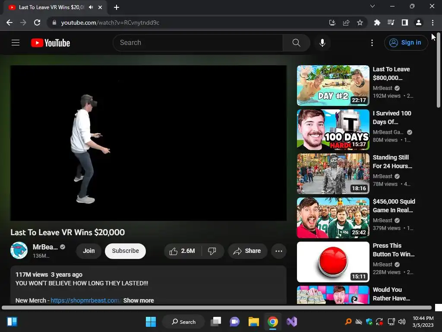Open File Explorer from taskbar

point(254,322)
